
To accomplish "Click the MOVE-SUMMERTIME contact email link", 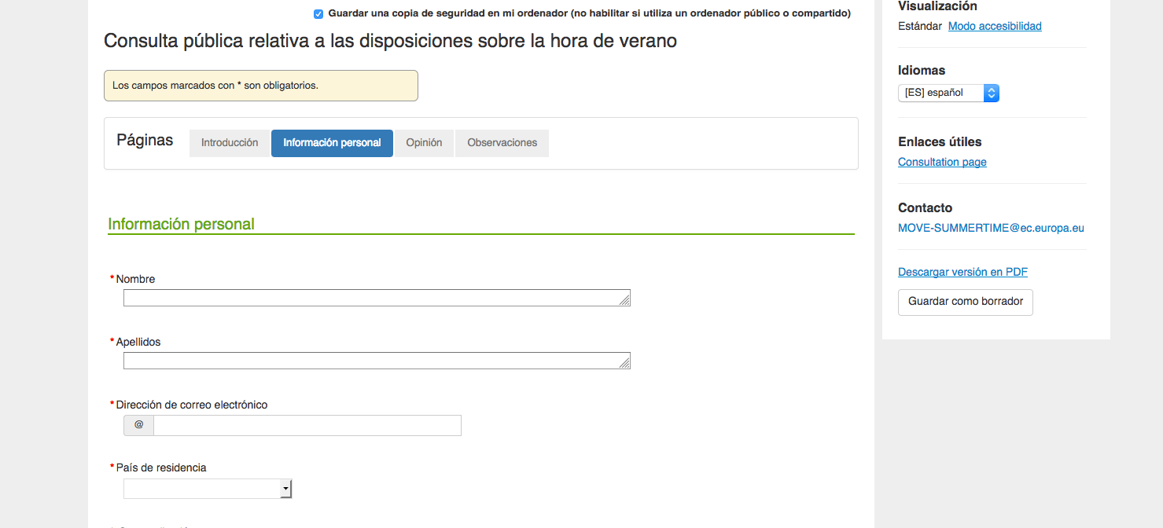I will 991,228.
